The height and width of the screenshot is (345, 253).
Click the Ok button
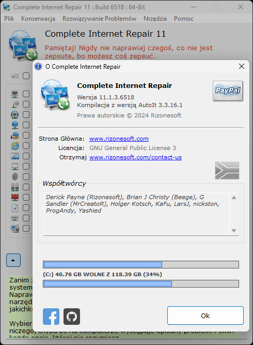point(205,316)
